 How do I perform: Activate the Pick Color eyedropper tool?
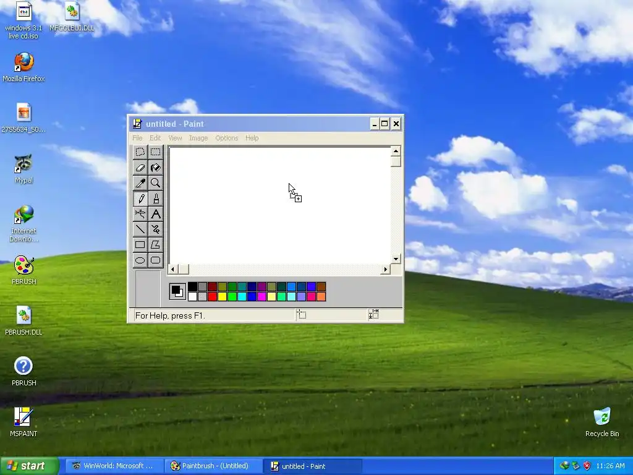[x=140, y=183]
